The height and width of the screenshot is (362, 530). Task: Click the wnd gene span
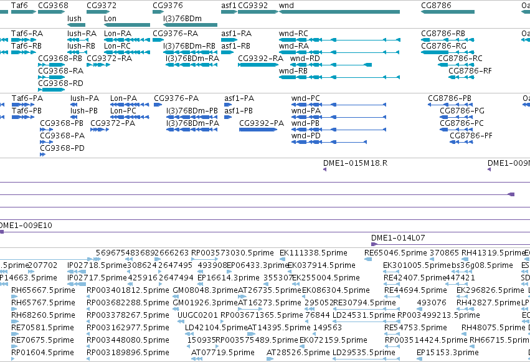tap(339, 12)
